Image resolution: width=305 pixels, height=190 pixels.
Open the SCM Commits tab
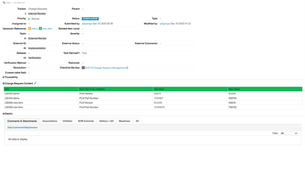tap(86, 121)
